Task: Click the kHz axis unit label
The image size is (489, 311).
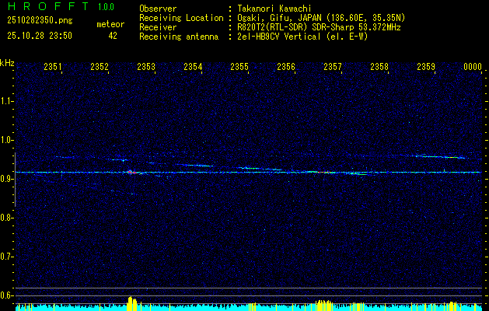Action: coord(7,63)
